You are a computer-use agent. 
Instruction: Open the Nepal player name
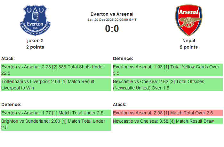point(189,41)
